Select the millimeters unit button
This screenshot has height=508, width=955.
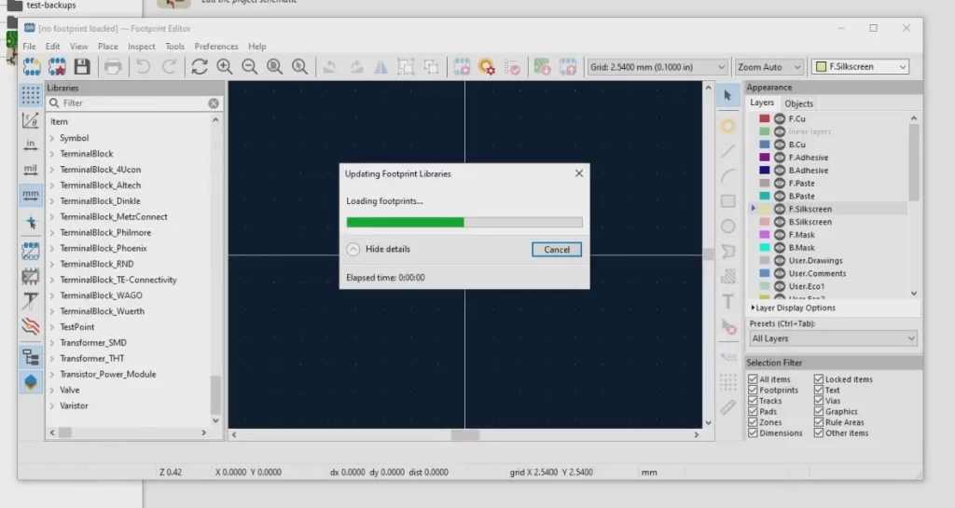coord(31,195)
